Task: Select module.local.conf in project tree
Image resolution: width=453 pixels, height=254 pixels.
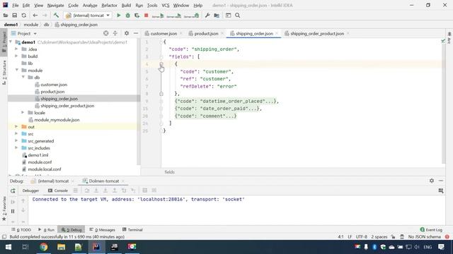Action: point(45,169)
